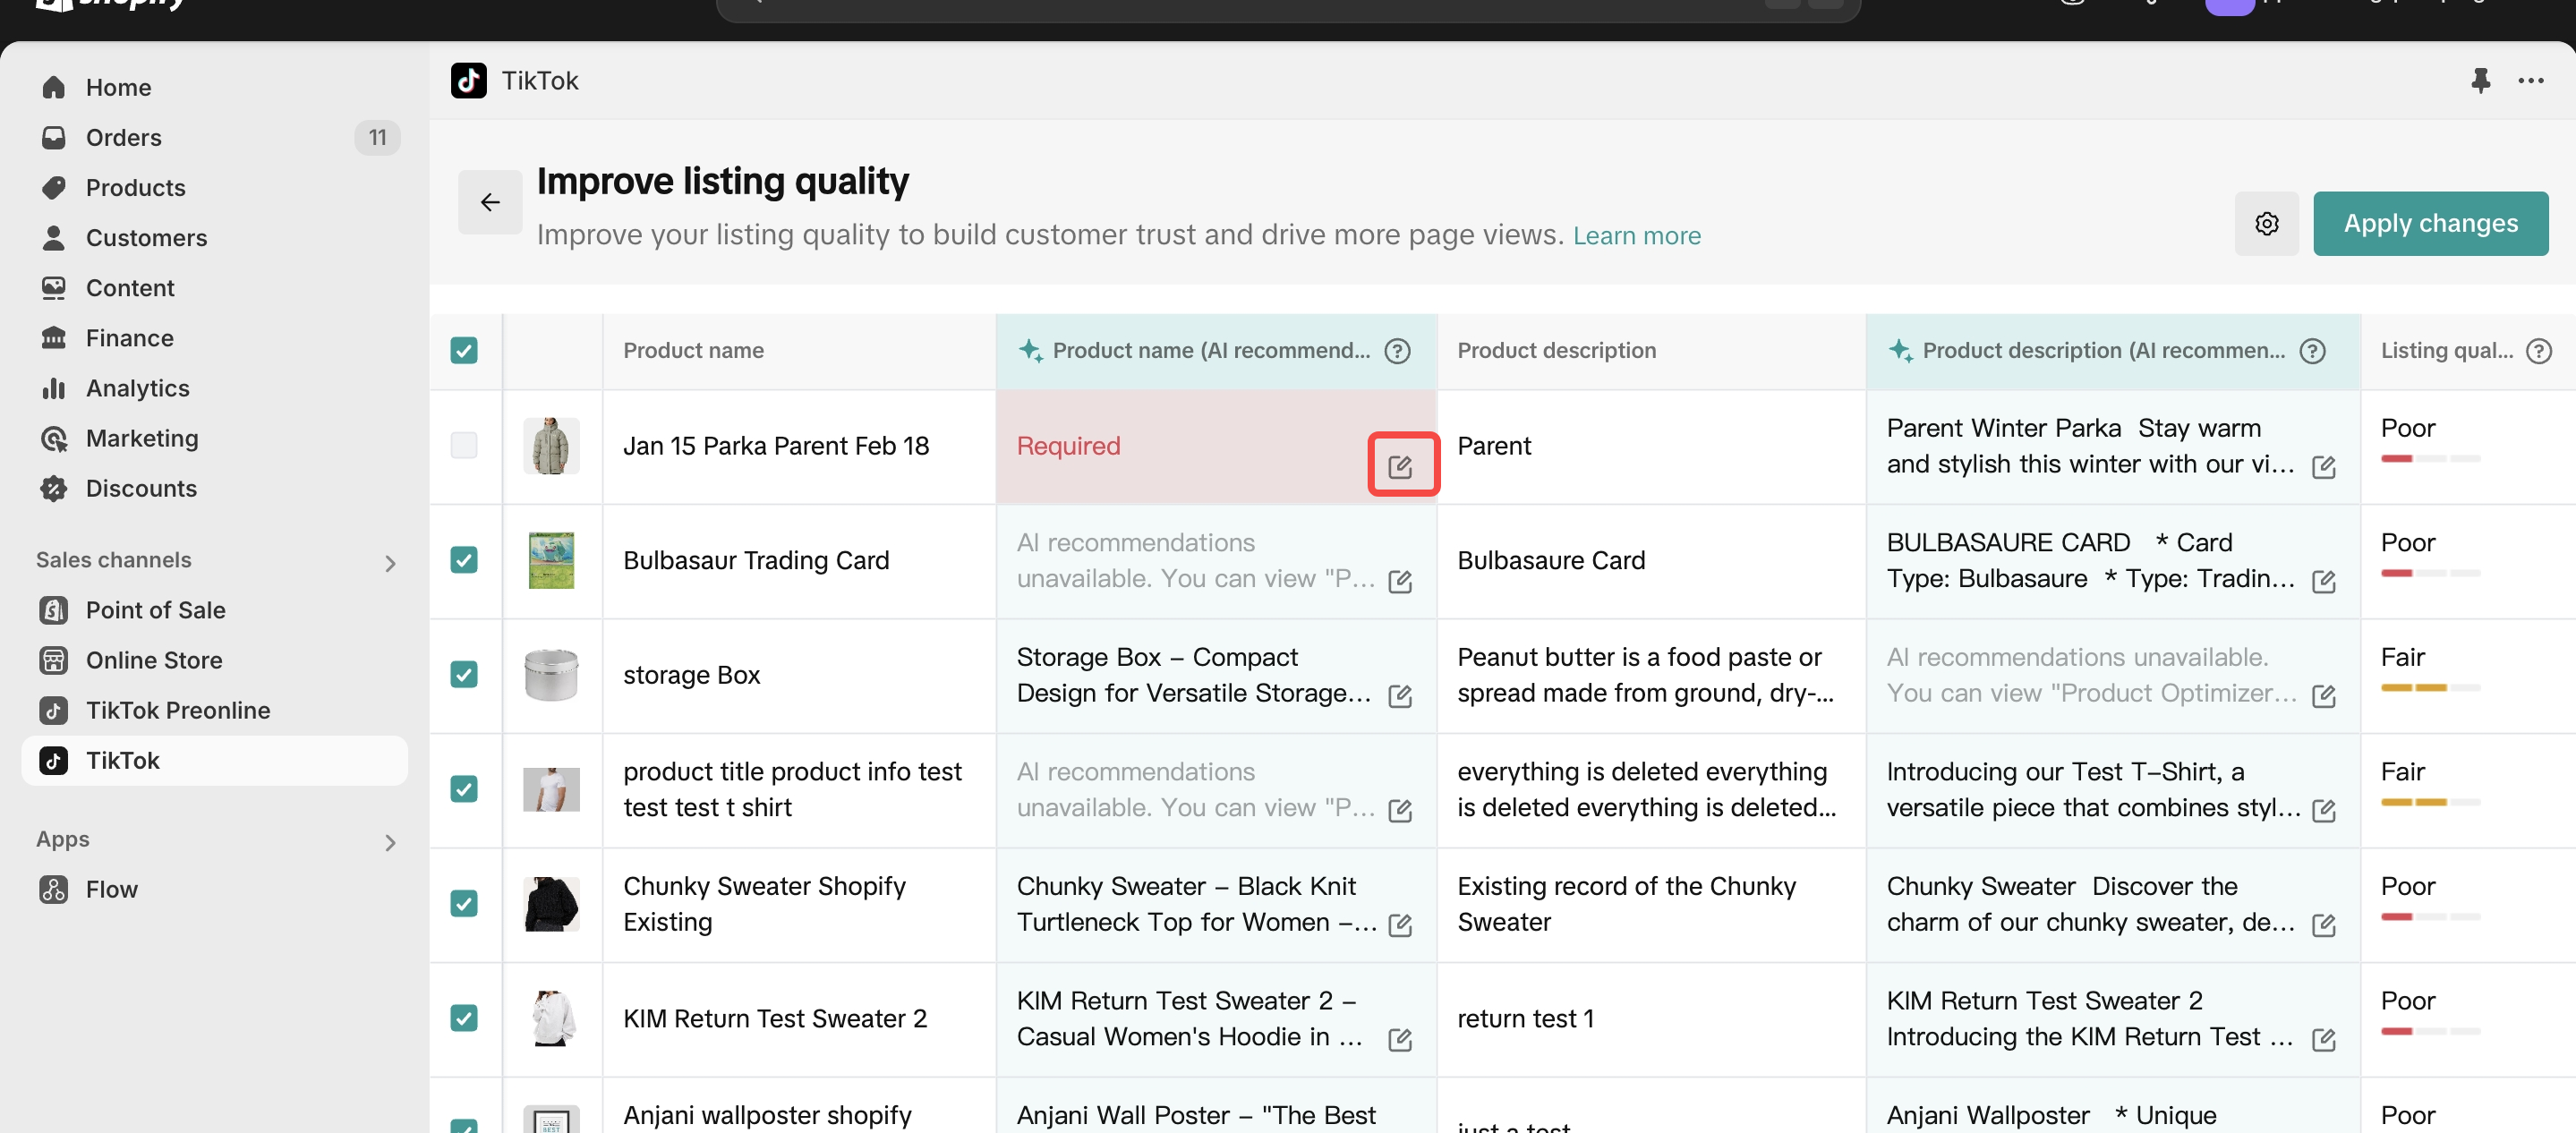Click the Apply changes button
2576x1133 pixels.
(2429, 223)
